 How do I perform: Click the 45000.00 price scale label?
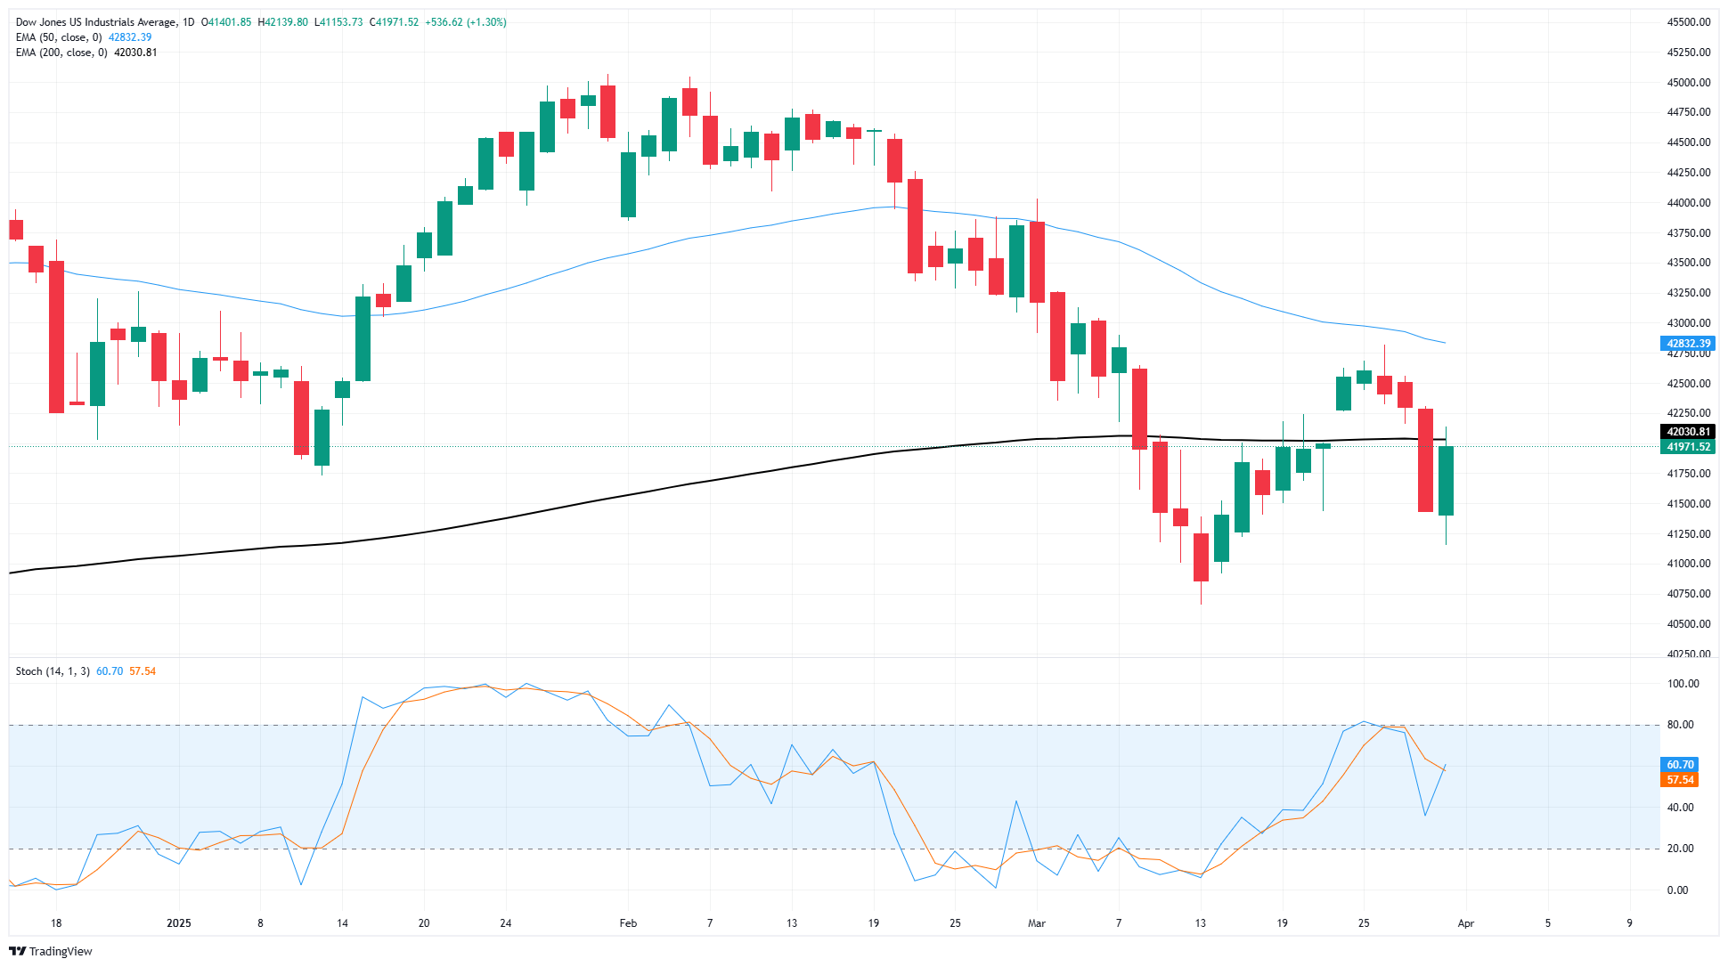point(1688,83)
